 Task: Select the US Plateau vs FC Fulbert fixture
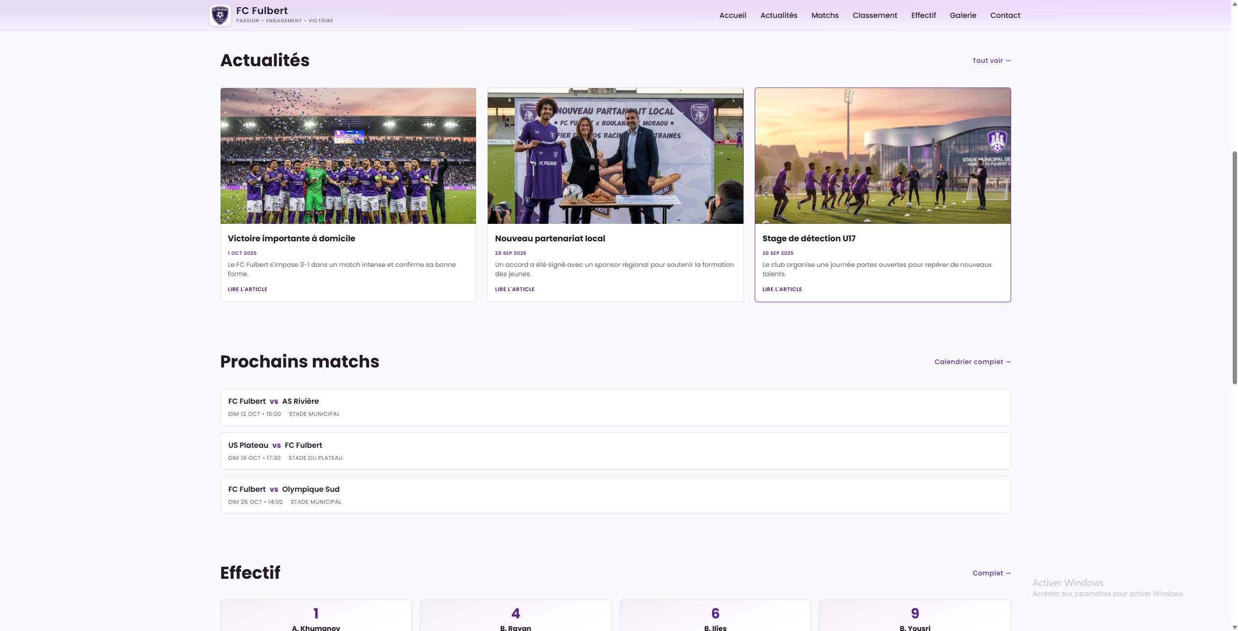615,451
